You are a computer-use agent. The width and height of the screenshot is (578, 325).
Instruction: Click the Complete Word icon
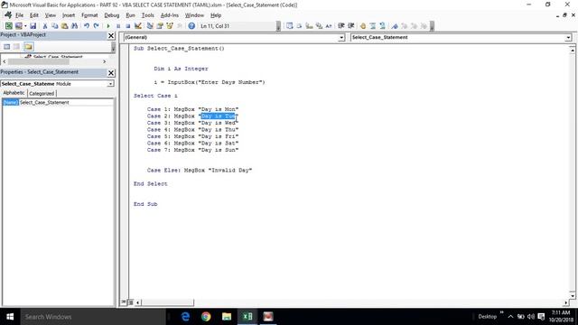[x=329, y=26]
